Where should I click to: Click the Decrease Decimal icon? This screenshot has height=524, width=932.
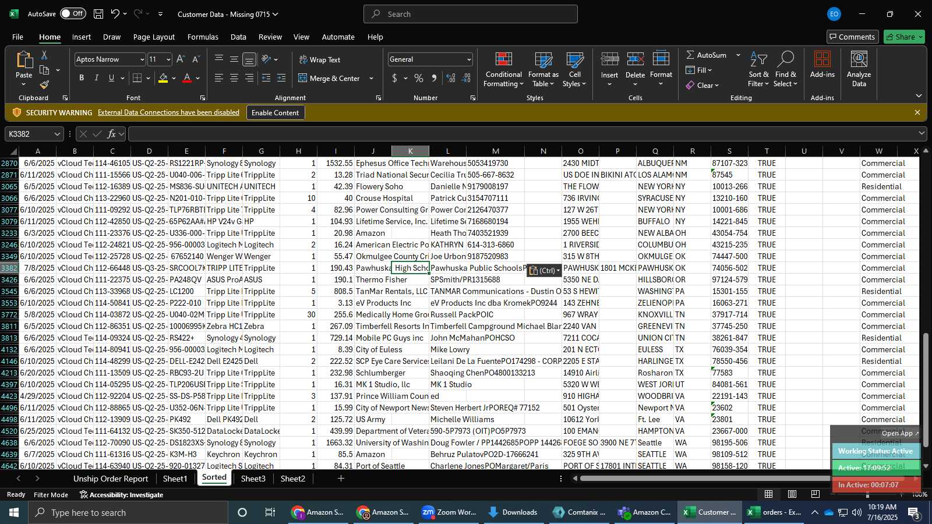point(466,78)
